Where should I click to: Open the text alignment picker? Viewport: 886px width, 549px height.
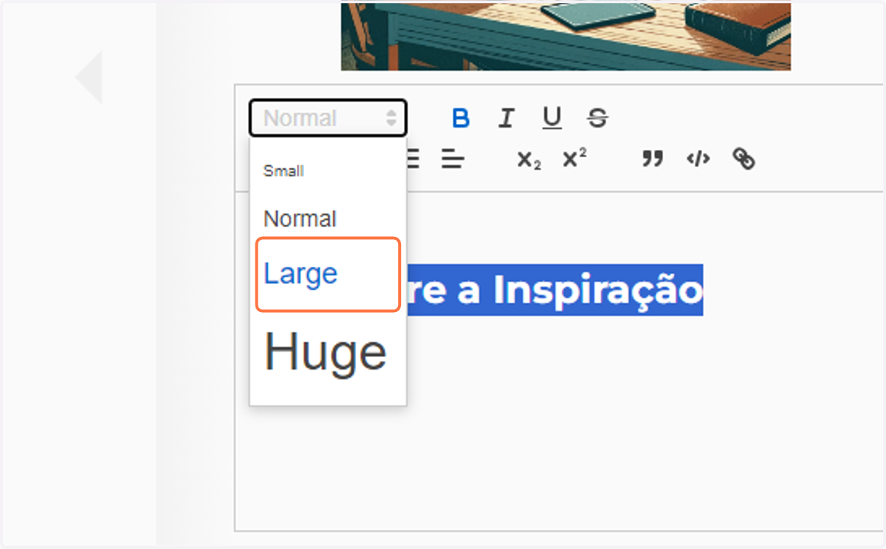[x=453, y=159]
